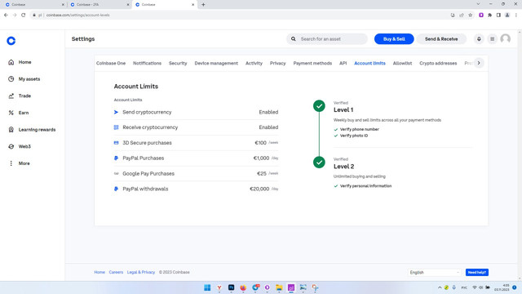Open browser three-dot menu
The image size is (522, 294).
coord(516,15)
